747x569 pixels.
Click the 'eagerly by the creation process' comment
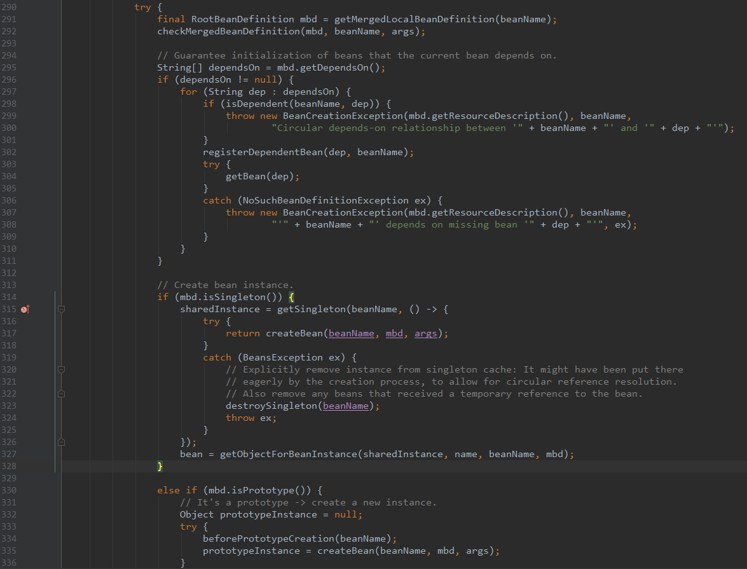[x=451, y=381]
